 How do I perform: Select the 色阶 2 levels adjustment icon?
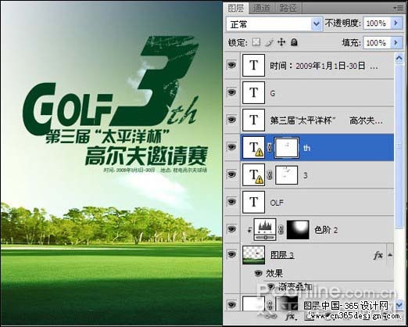(265, 229)
